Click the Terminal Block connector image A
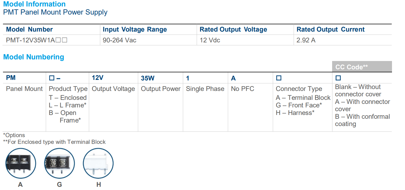 click(x=21, y=164)
